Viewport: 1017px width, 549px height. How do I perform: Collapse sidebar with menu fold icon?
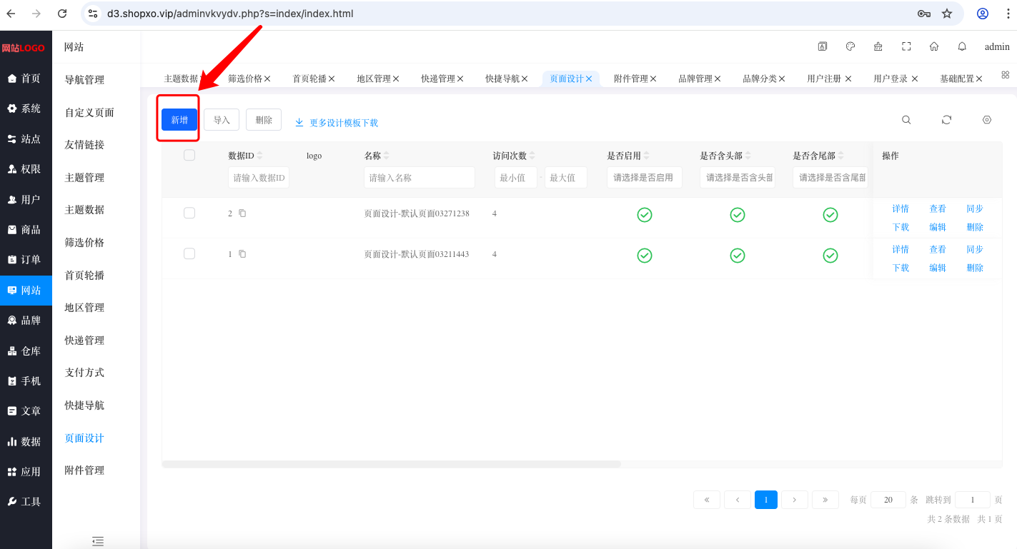coord(98,541)
